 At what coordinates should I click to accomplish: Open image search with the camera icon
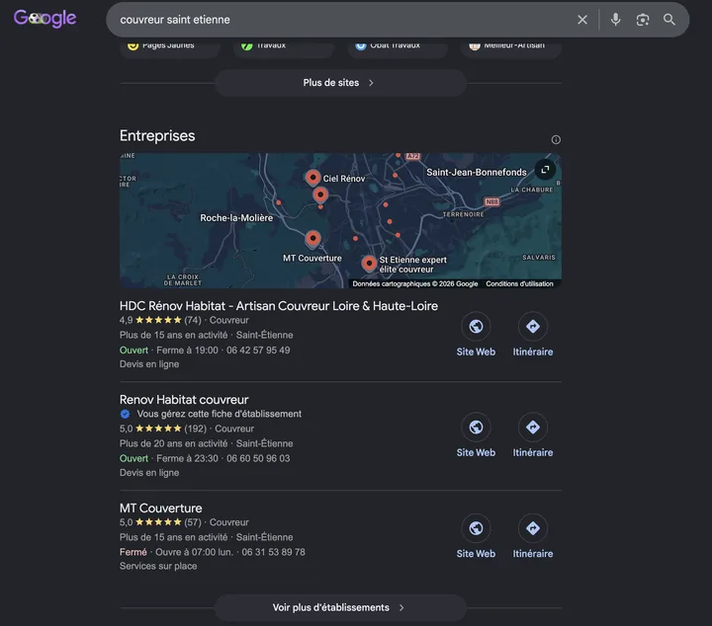pyautogui.click(x=643, y=20)
